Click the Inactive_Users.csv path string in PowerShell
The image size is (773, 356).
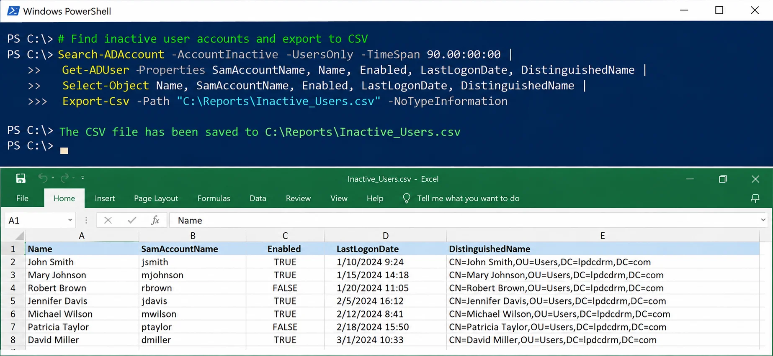278,101
